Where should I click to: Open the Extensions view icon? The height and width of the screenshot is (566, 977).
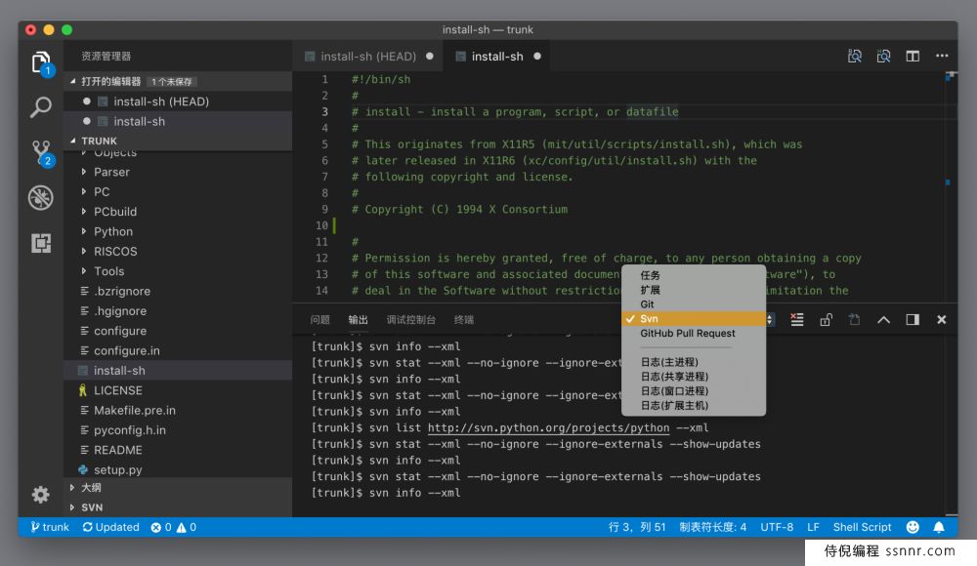point(41,243)
